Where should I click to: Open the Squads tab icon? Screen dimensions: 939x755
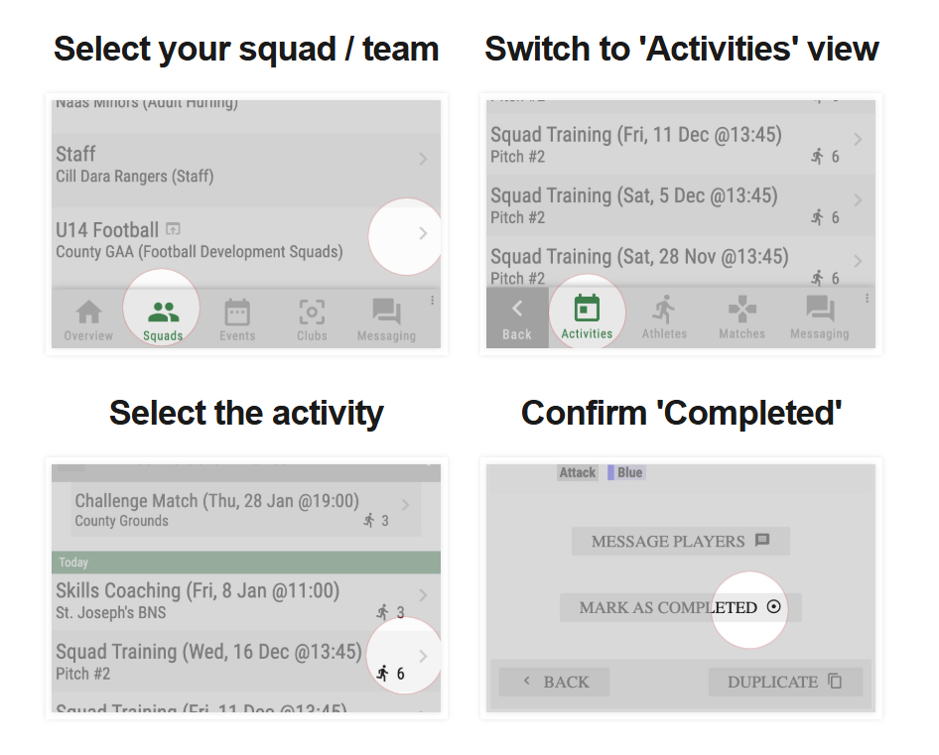(163, 314)
